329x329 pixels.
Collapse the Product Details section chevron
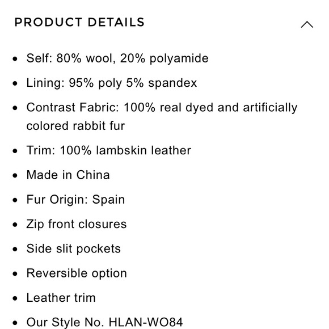(x=307, y=24)
